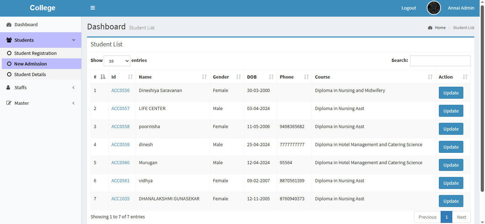Click the Annai Admin profile avatar
Screen dimensions: 485x224
434,8
